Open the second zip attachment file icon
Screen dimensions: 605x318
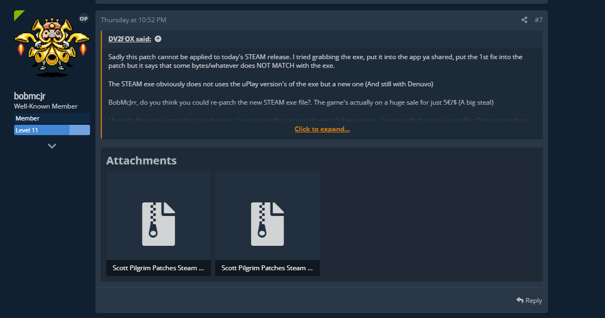coord(267,224)
